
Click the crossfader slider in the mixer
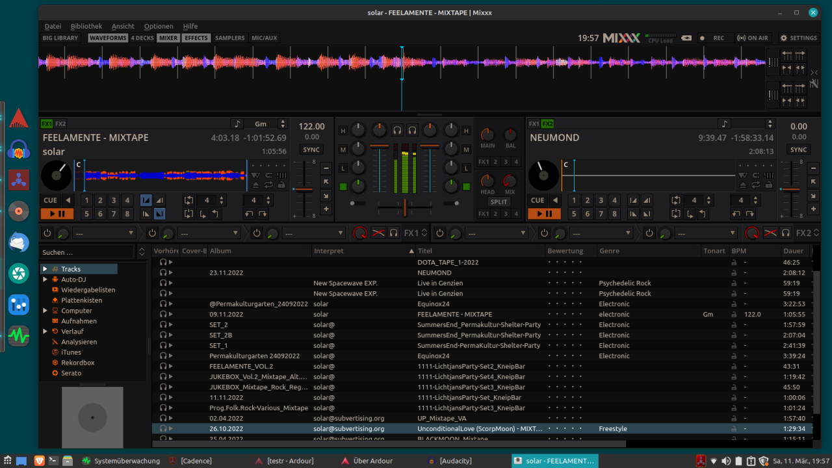click(x=404, y=207)
